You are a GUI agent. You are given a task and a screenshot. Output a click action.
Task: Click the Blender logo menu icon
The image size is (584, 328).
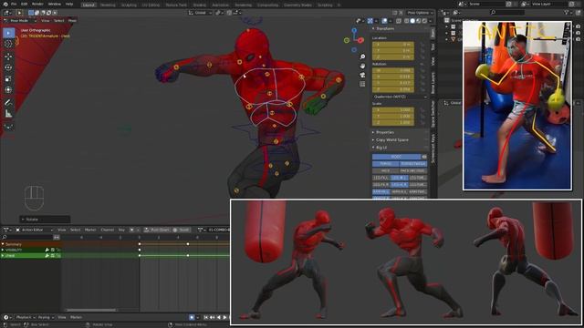[5, 4]
